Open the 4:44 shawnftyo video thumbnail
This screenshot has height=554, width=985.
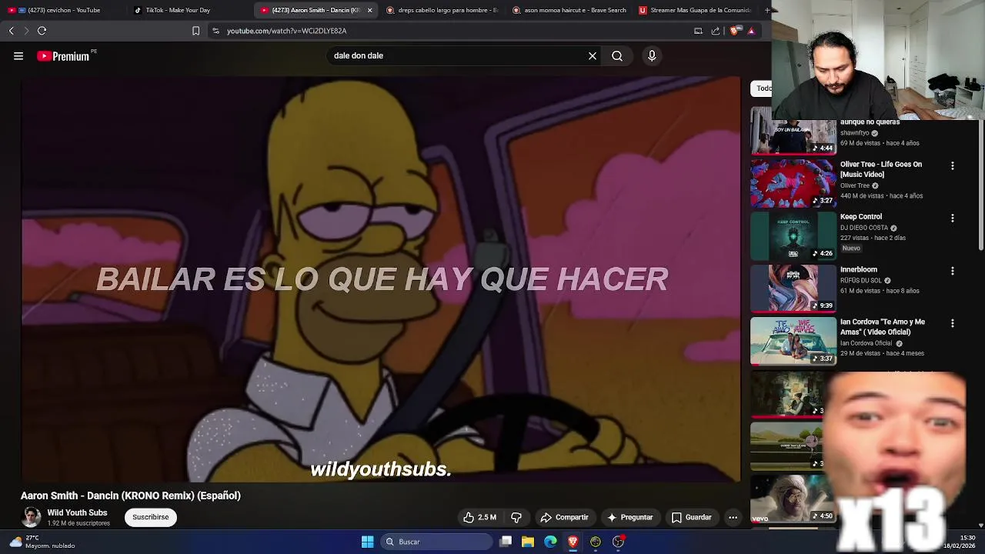click(x=793, y=131)
